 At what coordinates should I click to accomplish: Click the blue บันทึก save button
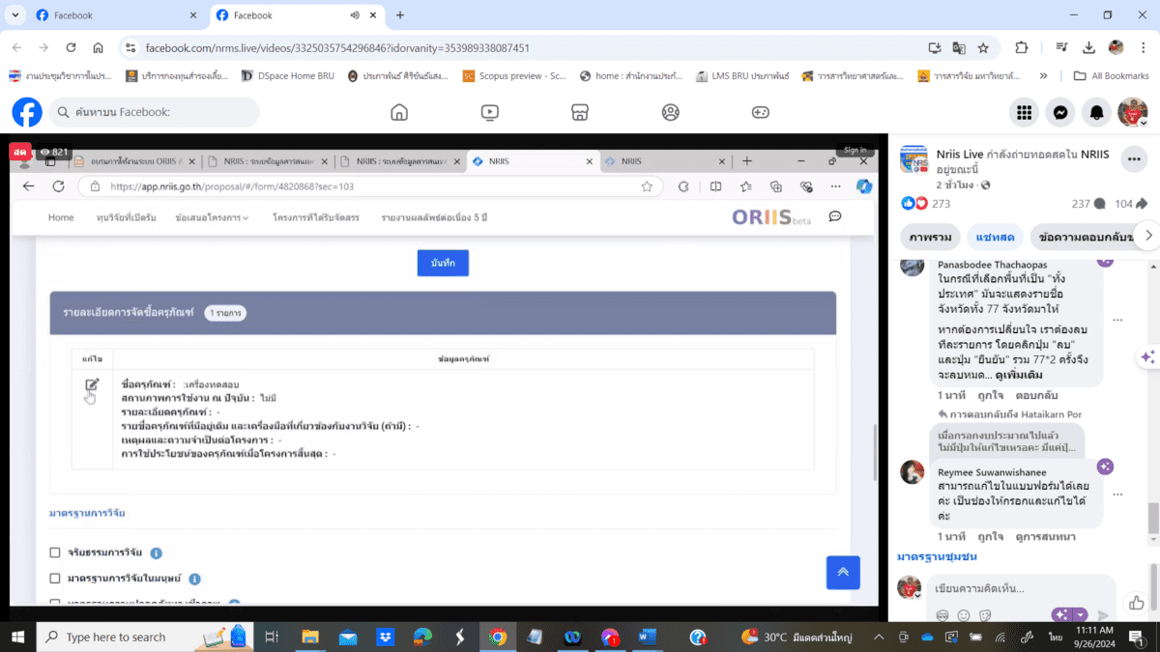tap(443, 263)
